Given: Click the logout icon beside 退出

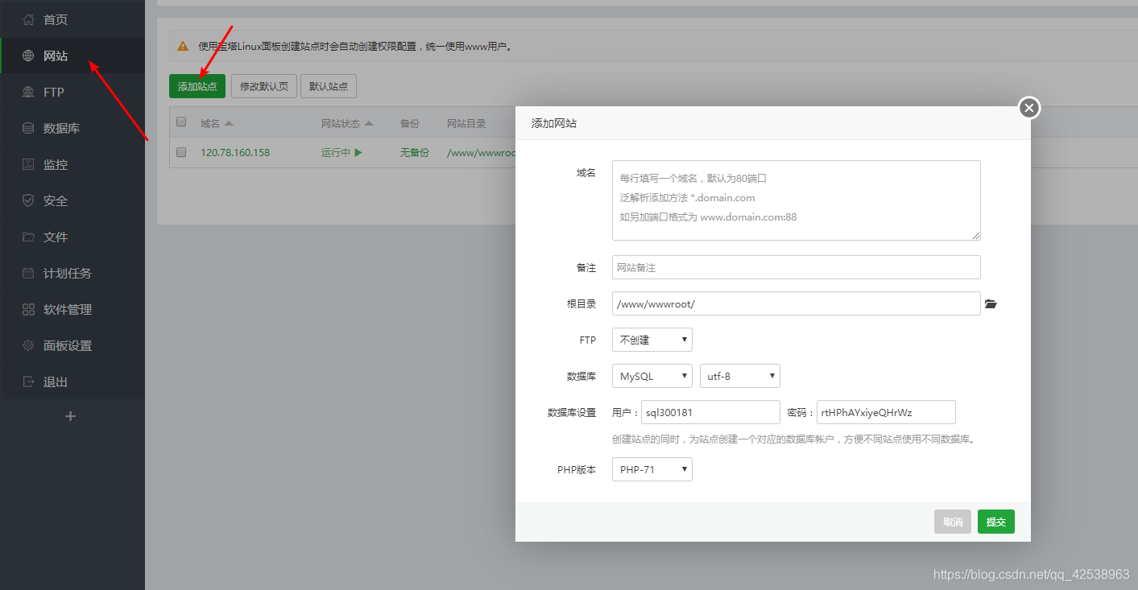Looking at the screenshot, I should (28, 382).
